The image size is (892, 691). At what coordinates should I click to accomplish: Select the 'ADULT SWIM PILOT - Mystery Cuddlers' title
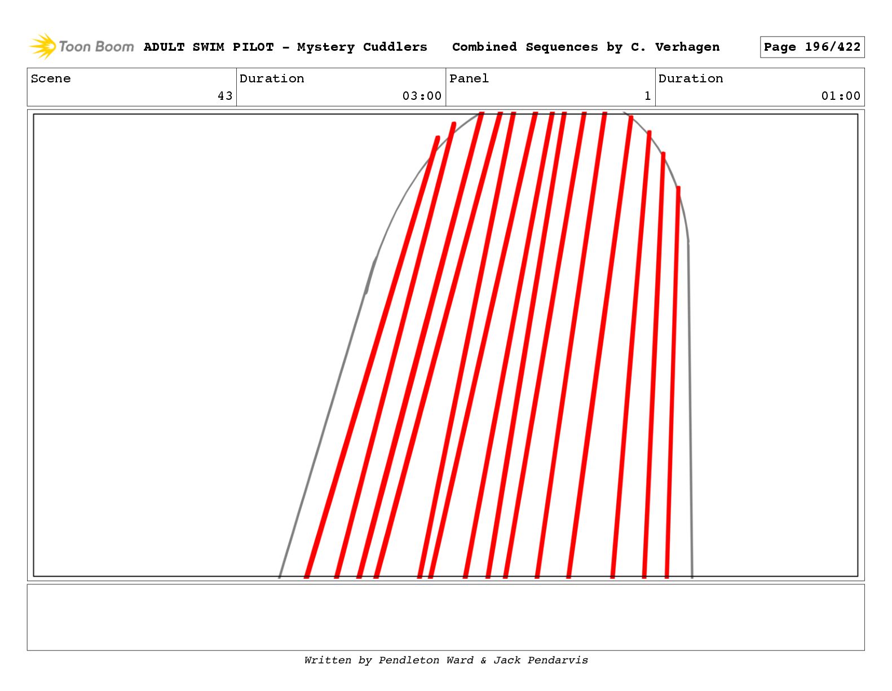(285, 47)
